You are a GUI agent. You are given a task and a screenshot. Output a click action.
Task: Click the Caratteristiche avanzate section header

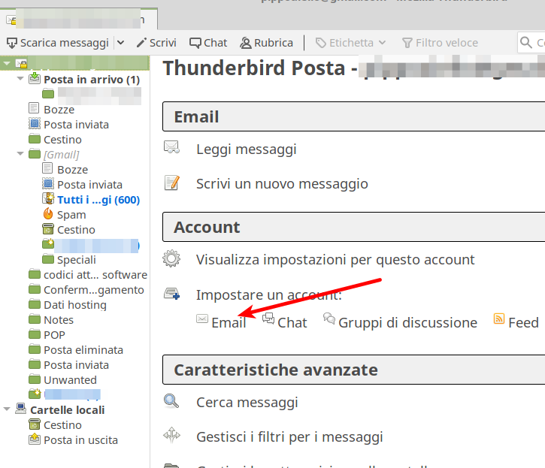[x=354, y=370]
